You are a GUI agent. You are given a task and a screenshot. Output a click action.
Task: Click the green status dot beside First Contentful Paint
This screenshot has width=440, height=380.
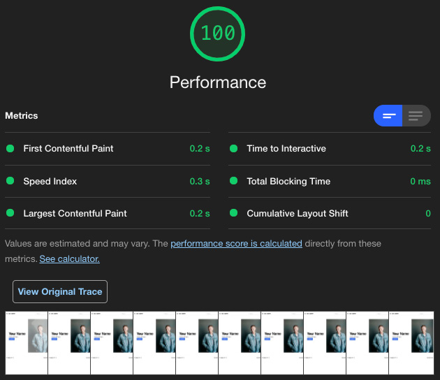coord(10,148)
